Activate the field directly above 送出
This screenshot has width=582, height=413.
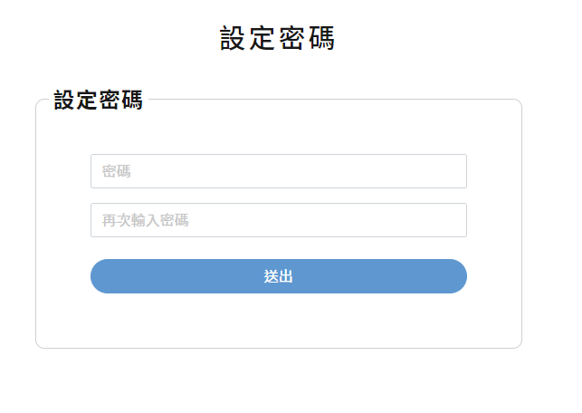click(x=278, y=220)
